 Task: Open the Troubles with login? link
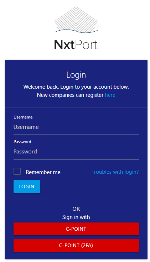click(x=115, y=172)
